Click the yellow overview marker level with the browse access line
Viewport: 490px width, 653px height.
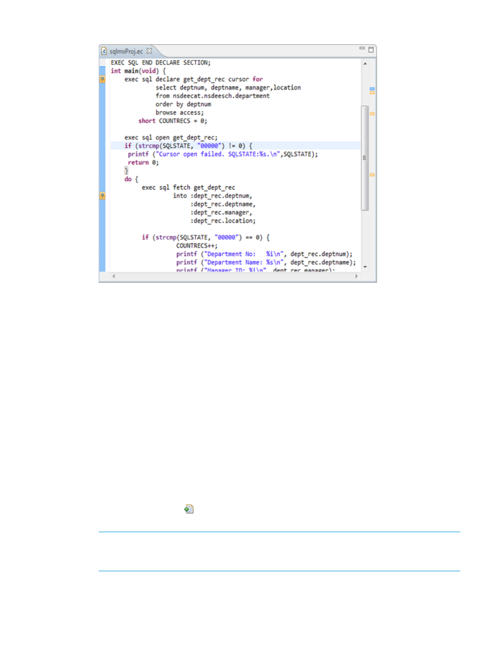click(372, 114)
